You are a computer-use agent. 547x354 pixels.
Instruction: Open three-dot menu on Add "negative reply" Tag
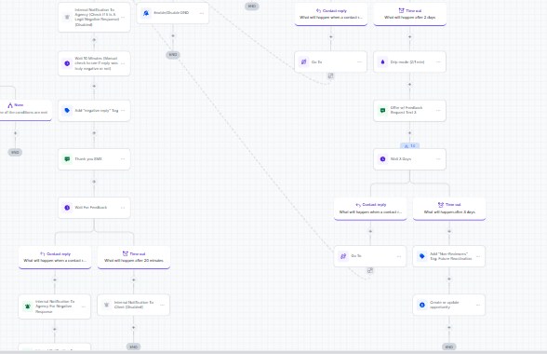(123, 111)
